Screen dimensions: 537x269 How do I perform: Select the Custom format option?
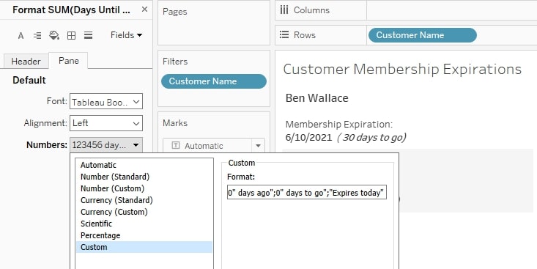pyautogui.click(x=144, y=247)
